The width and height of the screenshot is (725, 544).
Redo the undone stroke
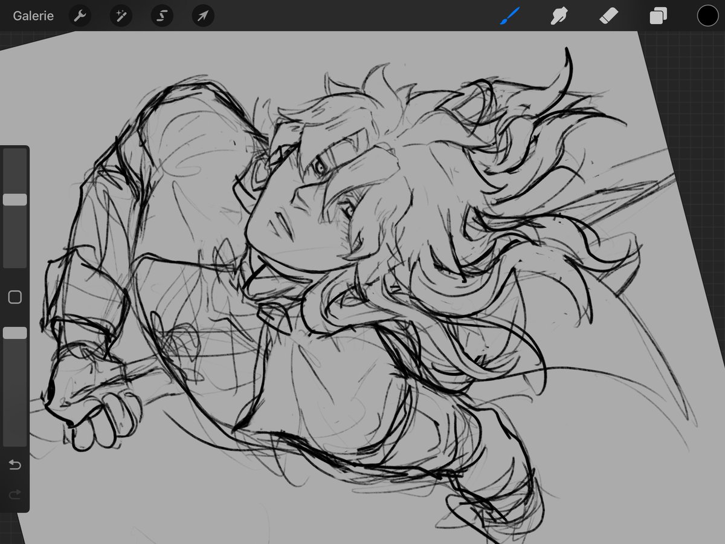15,494
